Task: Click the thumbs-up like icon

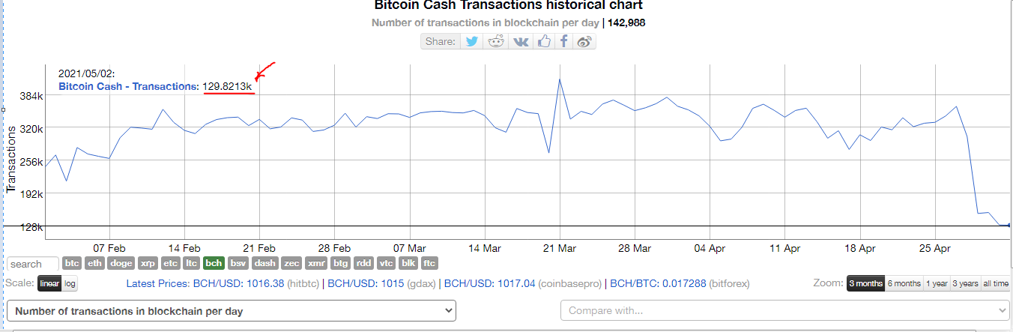Action: [x=544, y=41]
